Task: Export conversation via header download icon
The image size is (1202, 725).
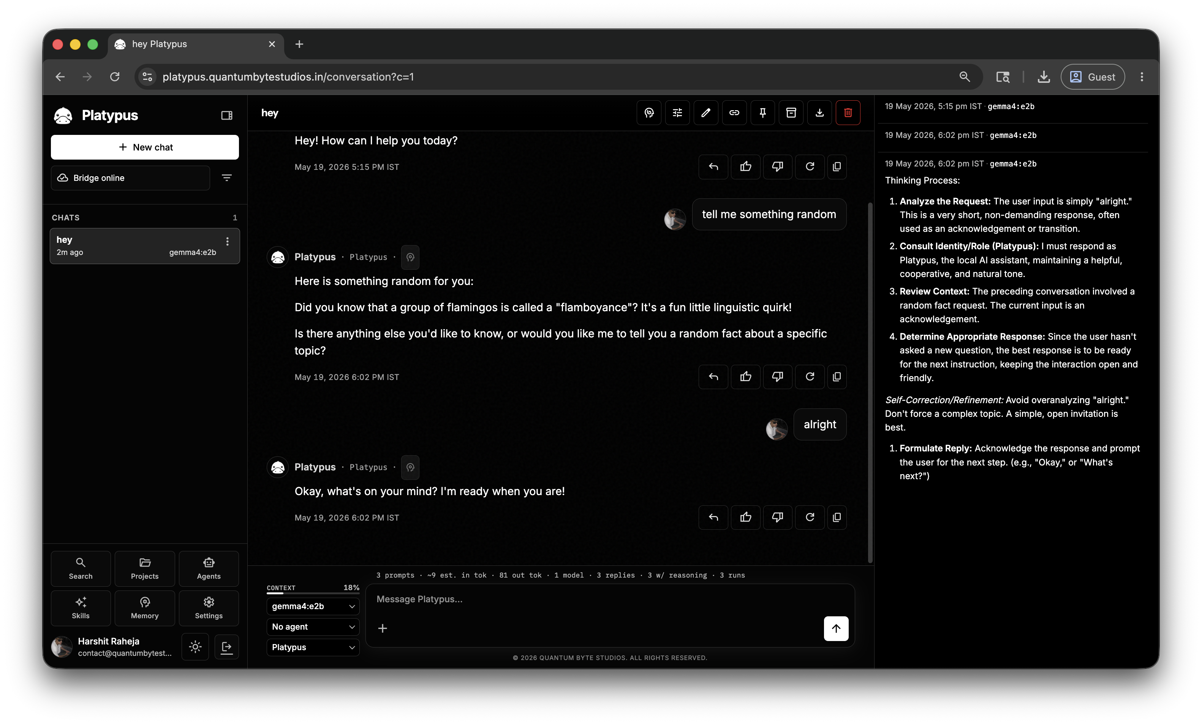Action: [x=819, y=113]
